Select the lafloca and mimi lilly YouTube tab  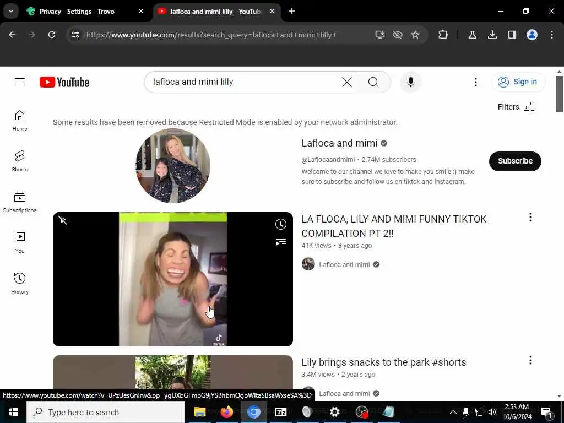point(215,12)
